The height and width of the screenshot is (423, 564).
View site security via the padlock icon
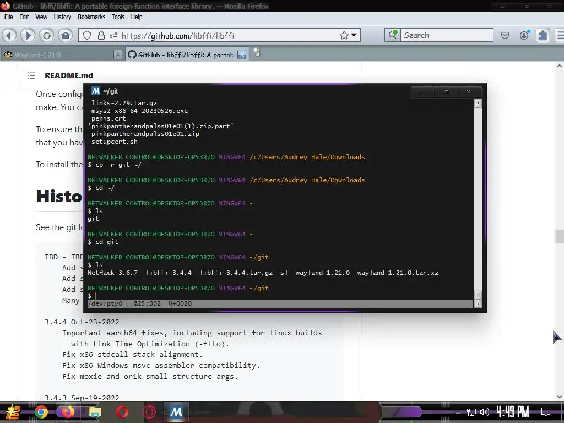pyautogui.click(x=101, y=35)
